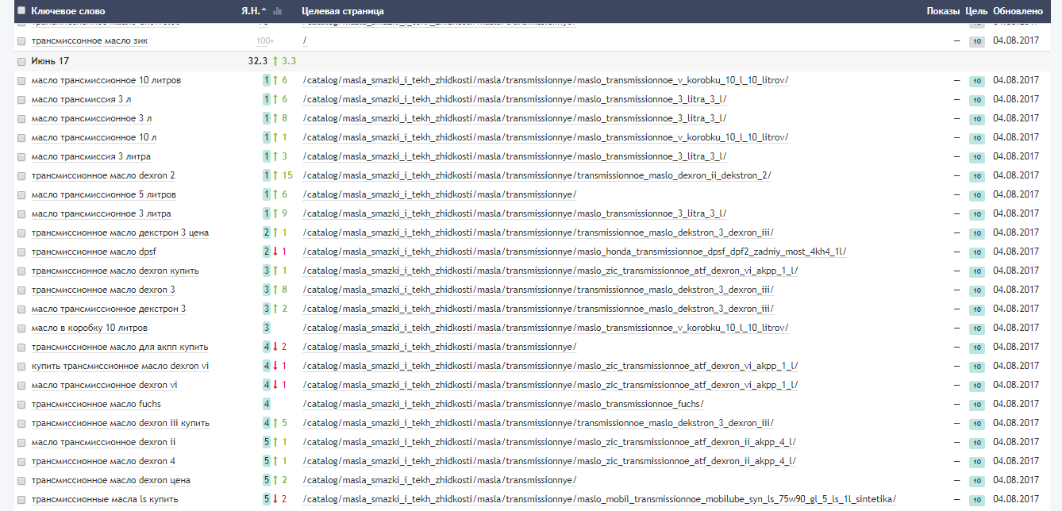Click the goal badge for 'трансмиссионное масло dpsf'
Viewport: 1062px width, 511px height.
coord(976,252)
